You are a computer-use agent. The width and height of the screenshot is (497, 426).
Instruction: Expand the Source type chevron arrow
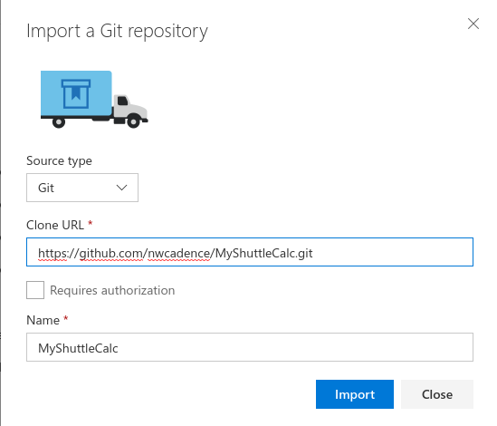click(x=121, y=188)
